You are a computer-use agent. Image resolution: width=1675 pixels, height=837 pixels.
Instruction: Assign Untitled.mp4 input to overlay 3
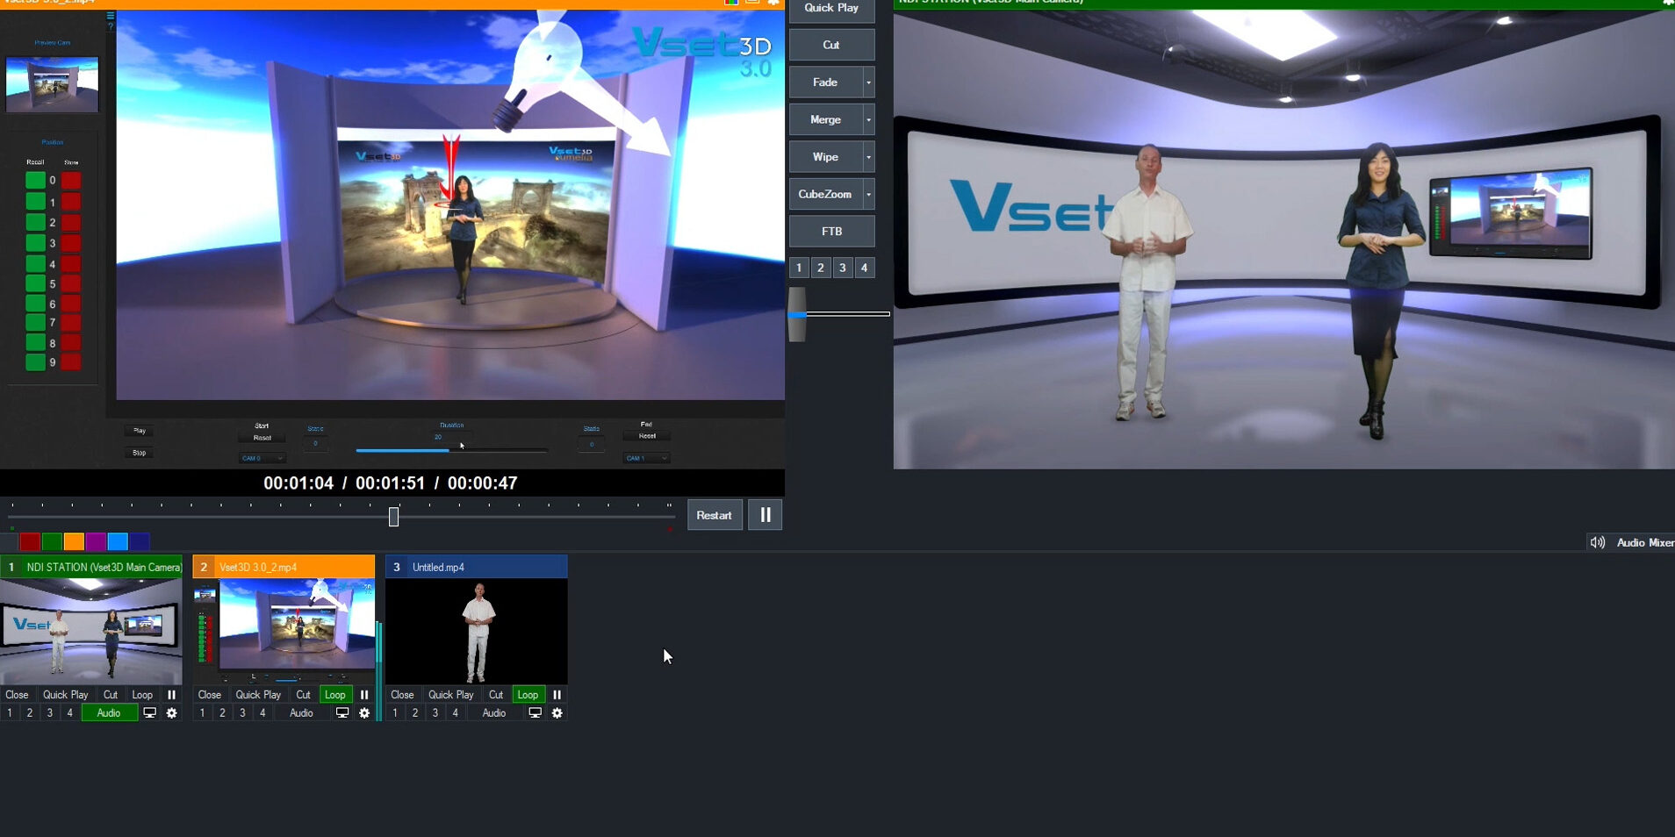click(435, 713)
